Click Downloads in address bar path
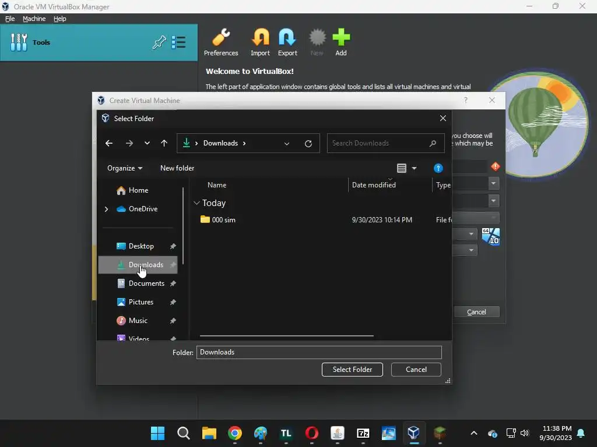The height and width of the screenshot is (447, 597). (x=220, y=143)
